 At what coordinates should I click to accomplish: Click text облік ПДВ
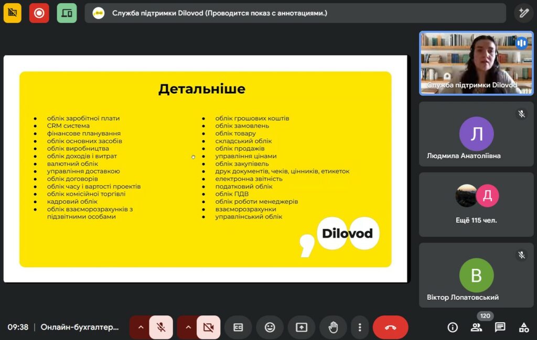click(232, 194)
